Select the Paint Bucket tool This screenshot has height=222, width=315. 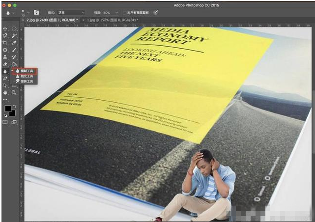pos(14,64)
